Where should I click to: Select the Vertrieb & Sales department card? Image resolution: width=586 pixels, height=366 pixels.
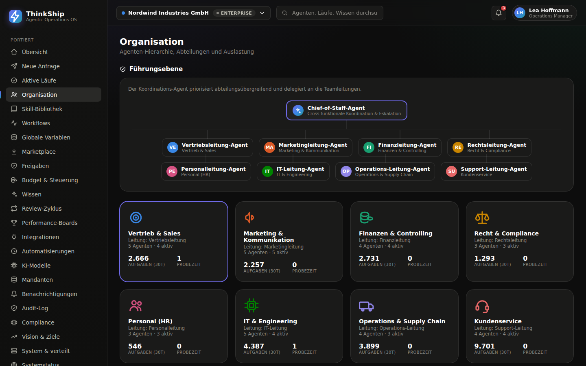coord(174,242)
